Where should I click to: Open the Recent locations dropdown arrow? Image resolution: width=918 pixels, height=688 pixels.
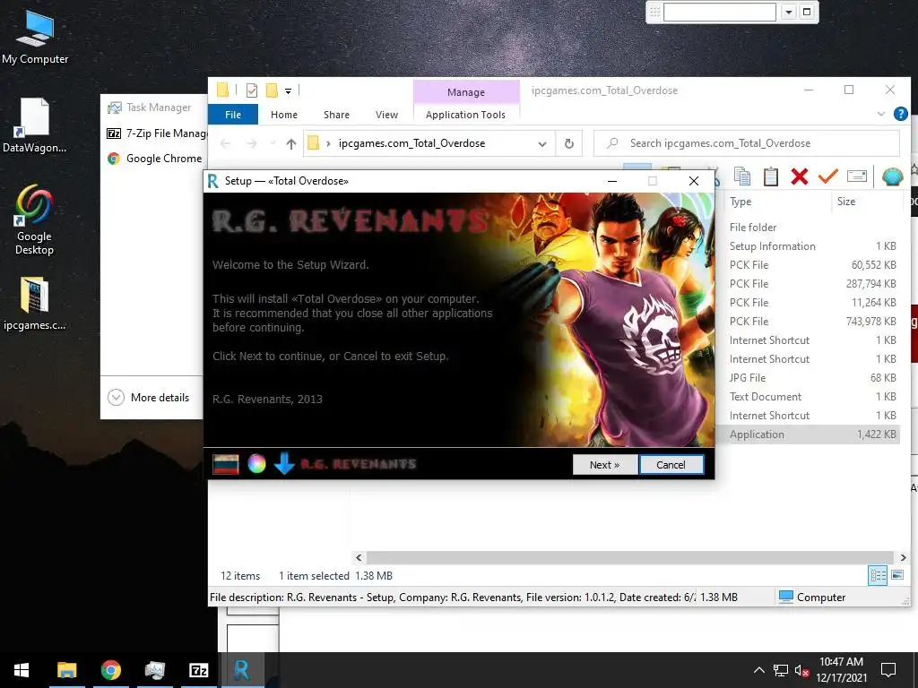pos(273,143)
